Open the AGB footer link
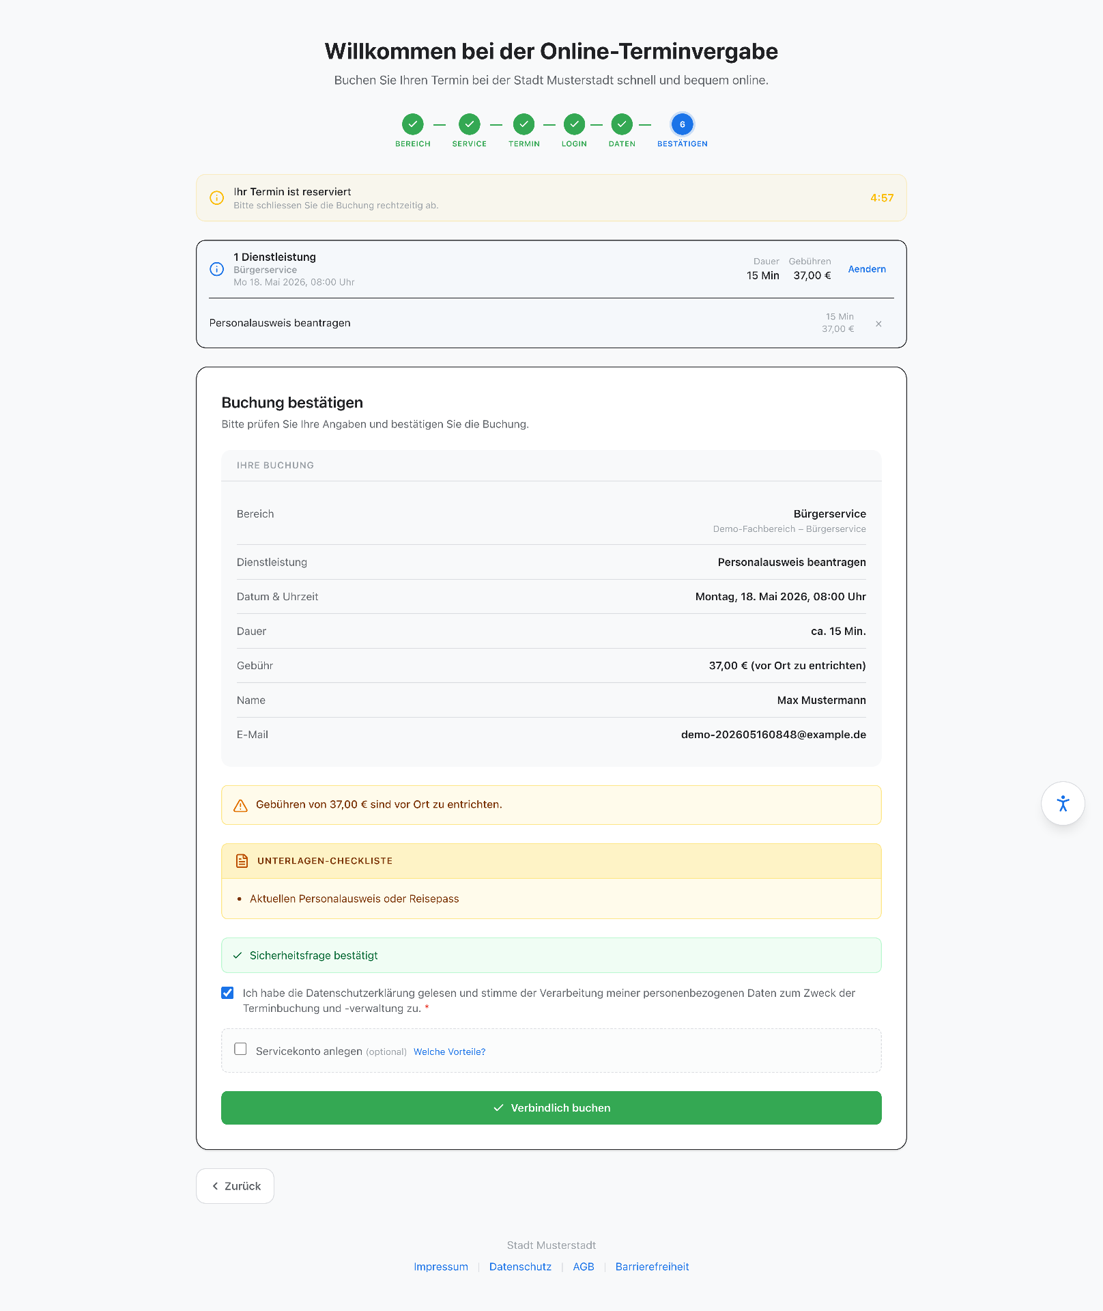Viewport: 1103px width, 1311px height. click(x=584, y=1267)
